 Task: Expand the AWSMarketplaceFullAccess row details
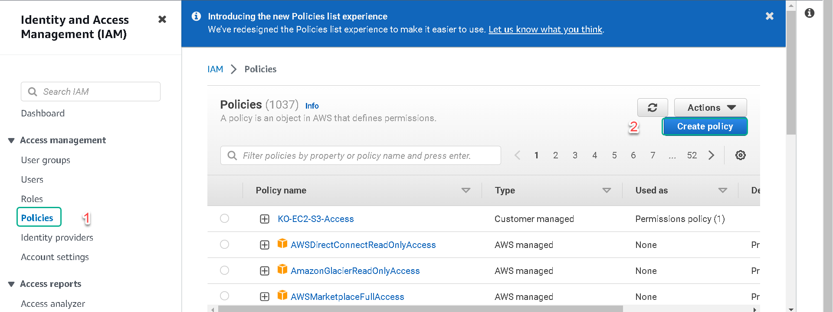pyautogui.click(x=265, y=296)
